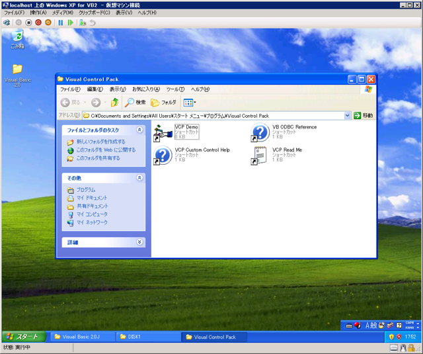Select the Visual Basic 2.0 desktop folder
This screenshot has height=354, width=423.
(17, 75)
